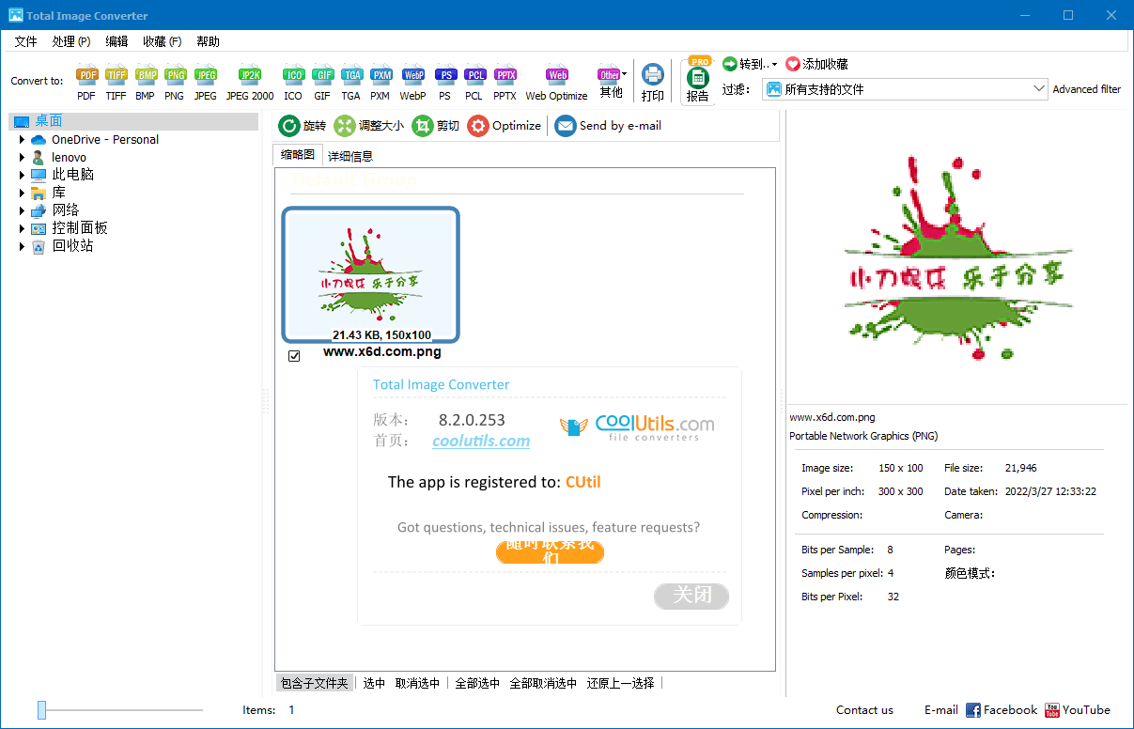Open the 文件 menu
The height and width of the screenshot is (729, 1134).
(x=25, y=41)
